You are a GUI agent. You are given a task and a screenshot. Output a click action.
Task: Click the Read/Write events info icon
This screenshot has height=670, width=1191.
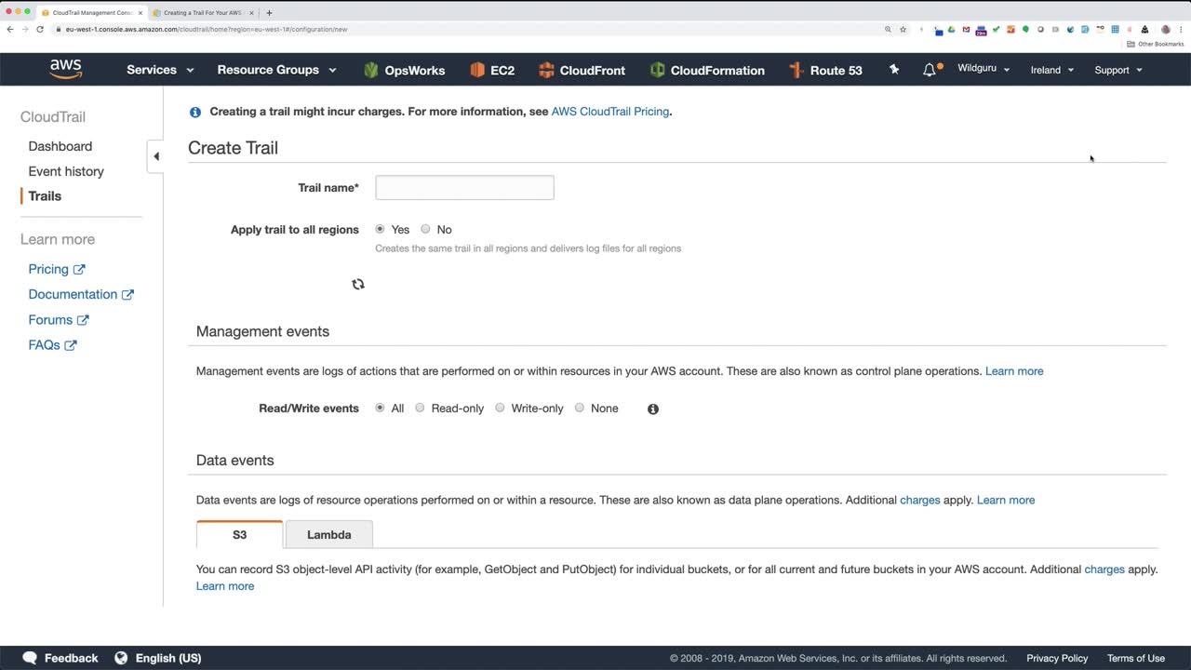[653, 409]
